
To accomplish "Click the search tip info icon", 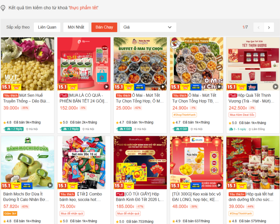I will (x=3, y=8).
